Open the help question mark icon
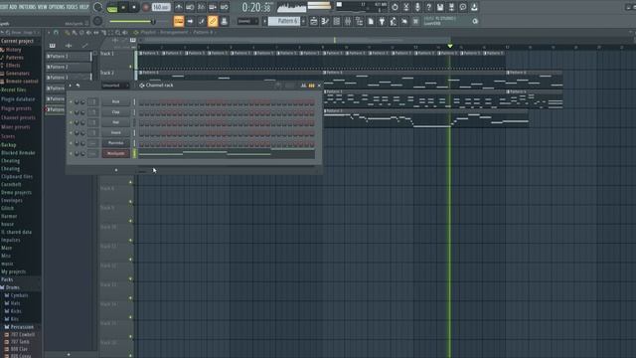The height and width of the screenshot is (358, 636). click(428, 7)
